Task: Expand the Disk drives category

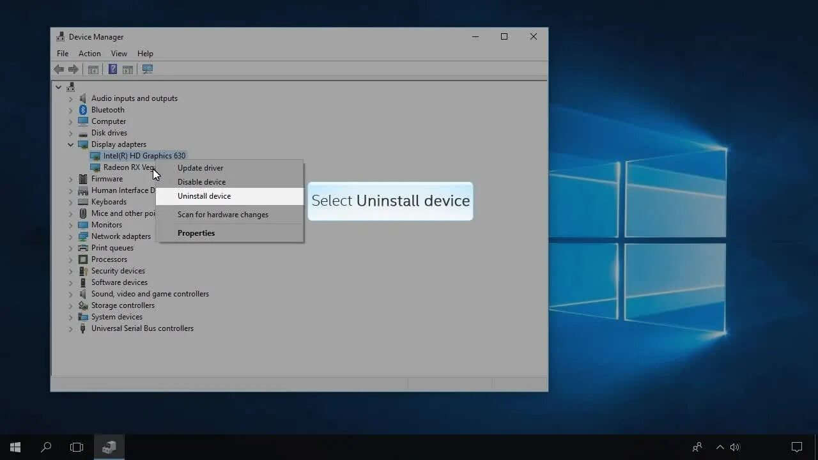Action: 71,133
